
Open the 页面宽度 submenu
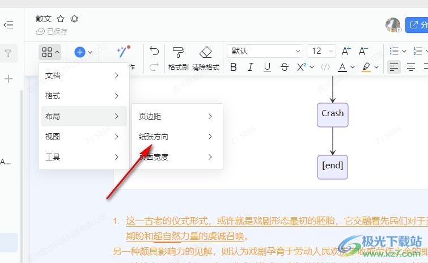(177, 157)
